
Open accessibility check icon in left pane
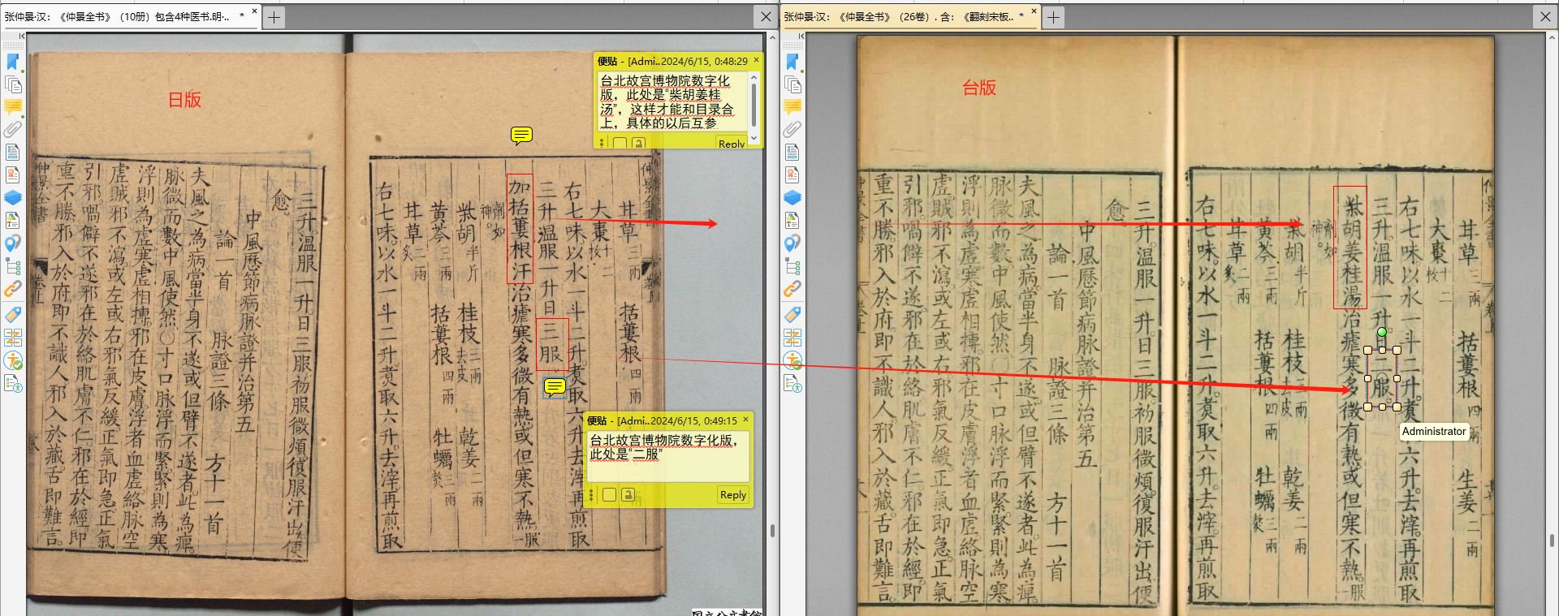[x=12, y=360]
